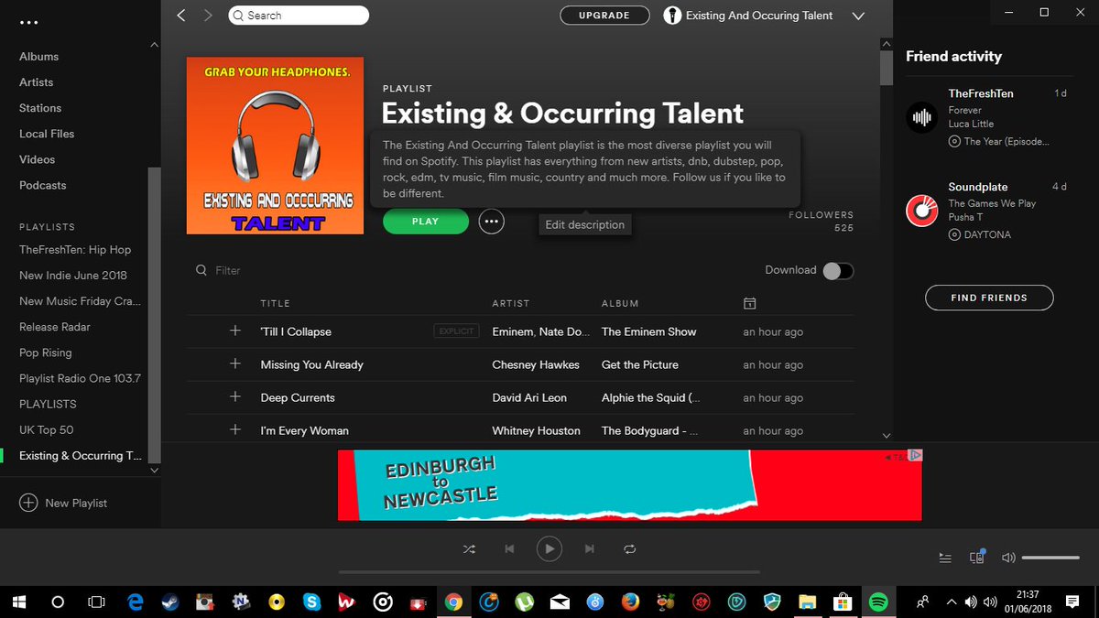Go forward with the right arrow
The height and width of the screenshot is (618, 1099).
(208, 16)
